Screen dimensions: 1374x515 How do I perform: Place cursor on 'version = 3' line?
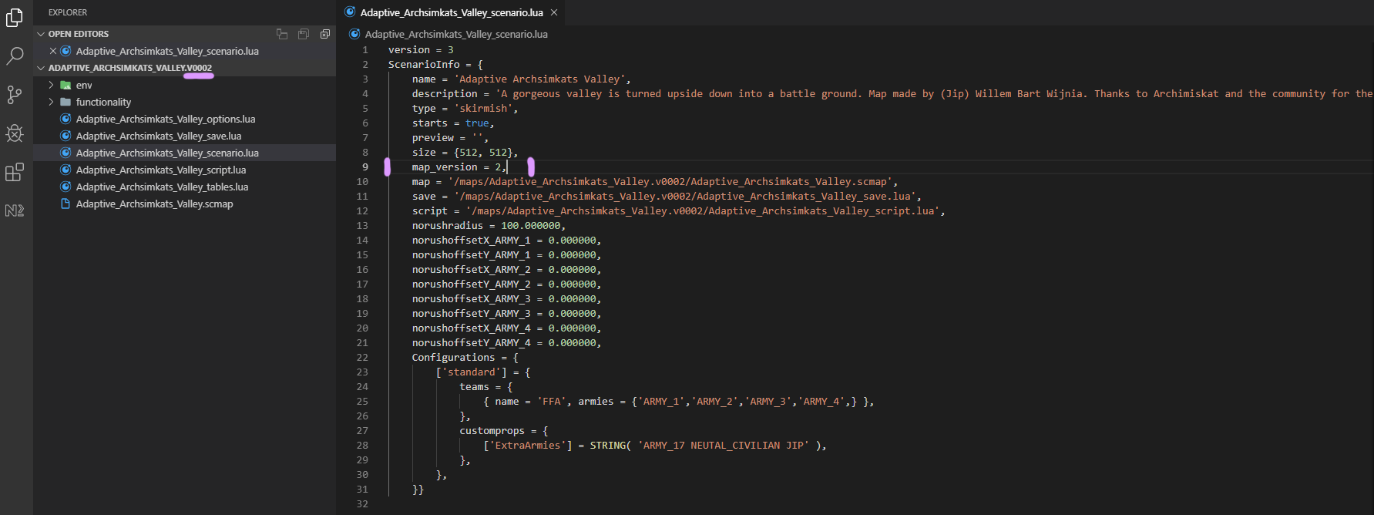pyautogui.click(x=421, y=49)
